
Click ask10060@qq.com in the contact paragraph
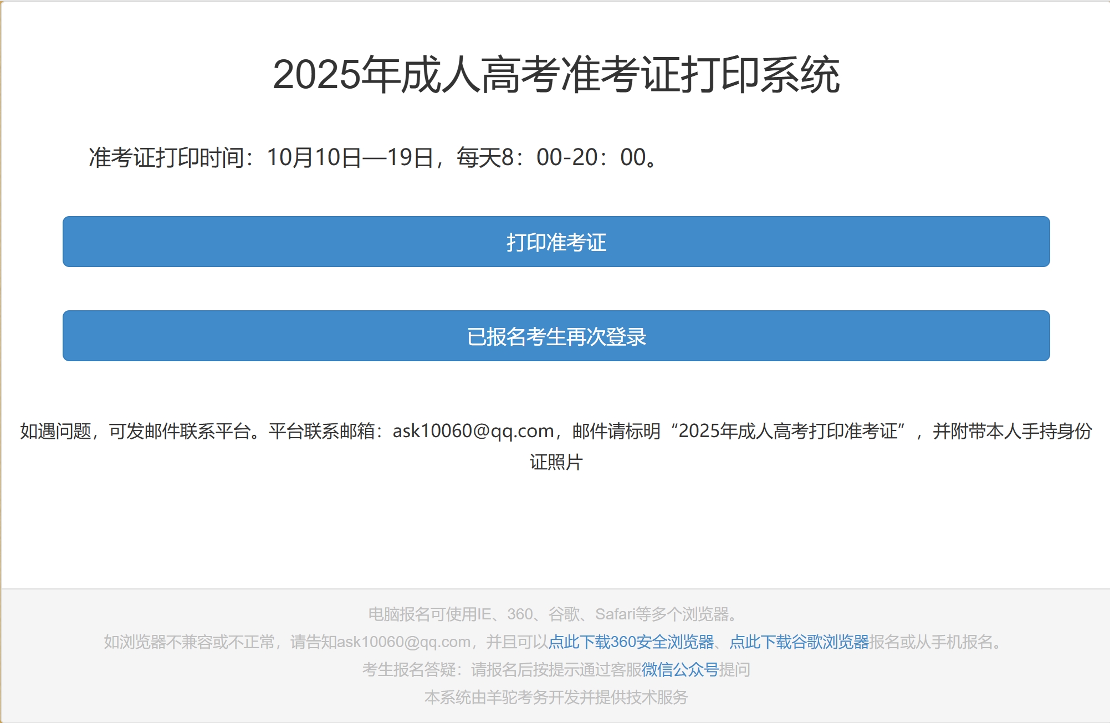coord(473,431)
